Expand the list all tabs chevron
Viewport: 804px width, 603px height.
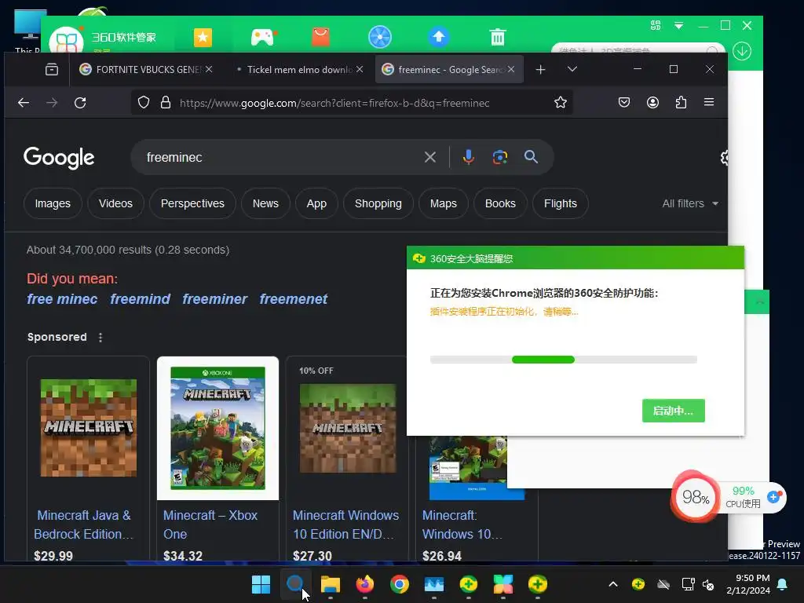[572, 69]
